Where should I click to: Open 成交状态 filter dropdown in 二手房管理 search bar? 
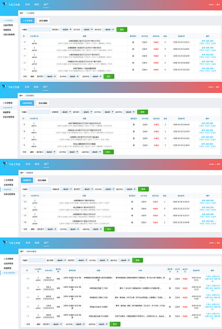109,30
